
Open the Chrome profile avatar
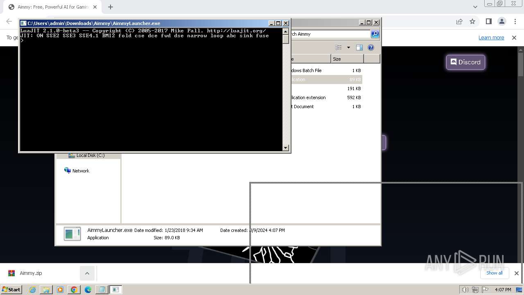tap(502, 22)
